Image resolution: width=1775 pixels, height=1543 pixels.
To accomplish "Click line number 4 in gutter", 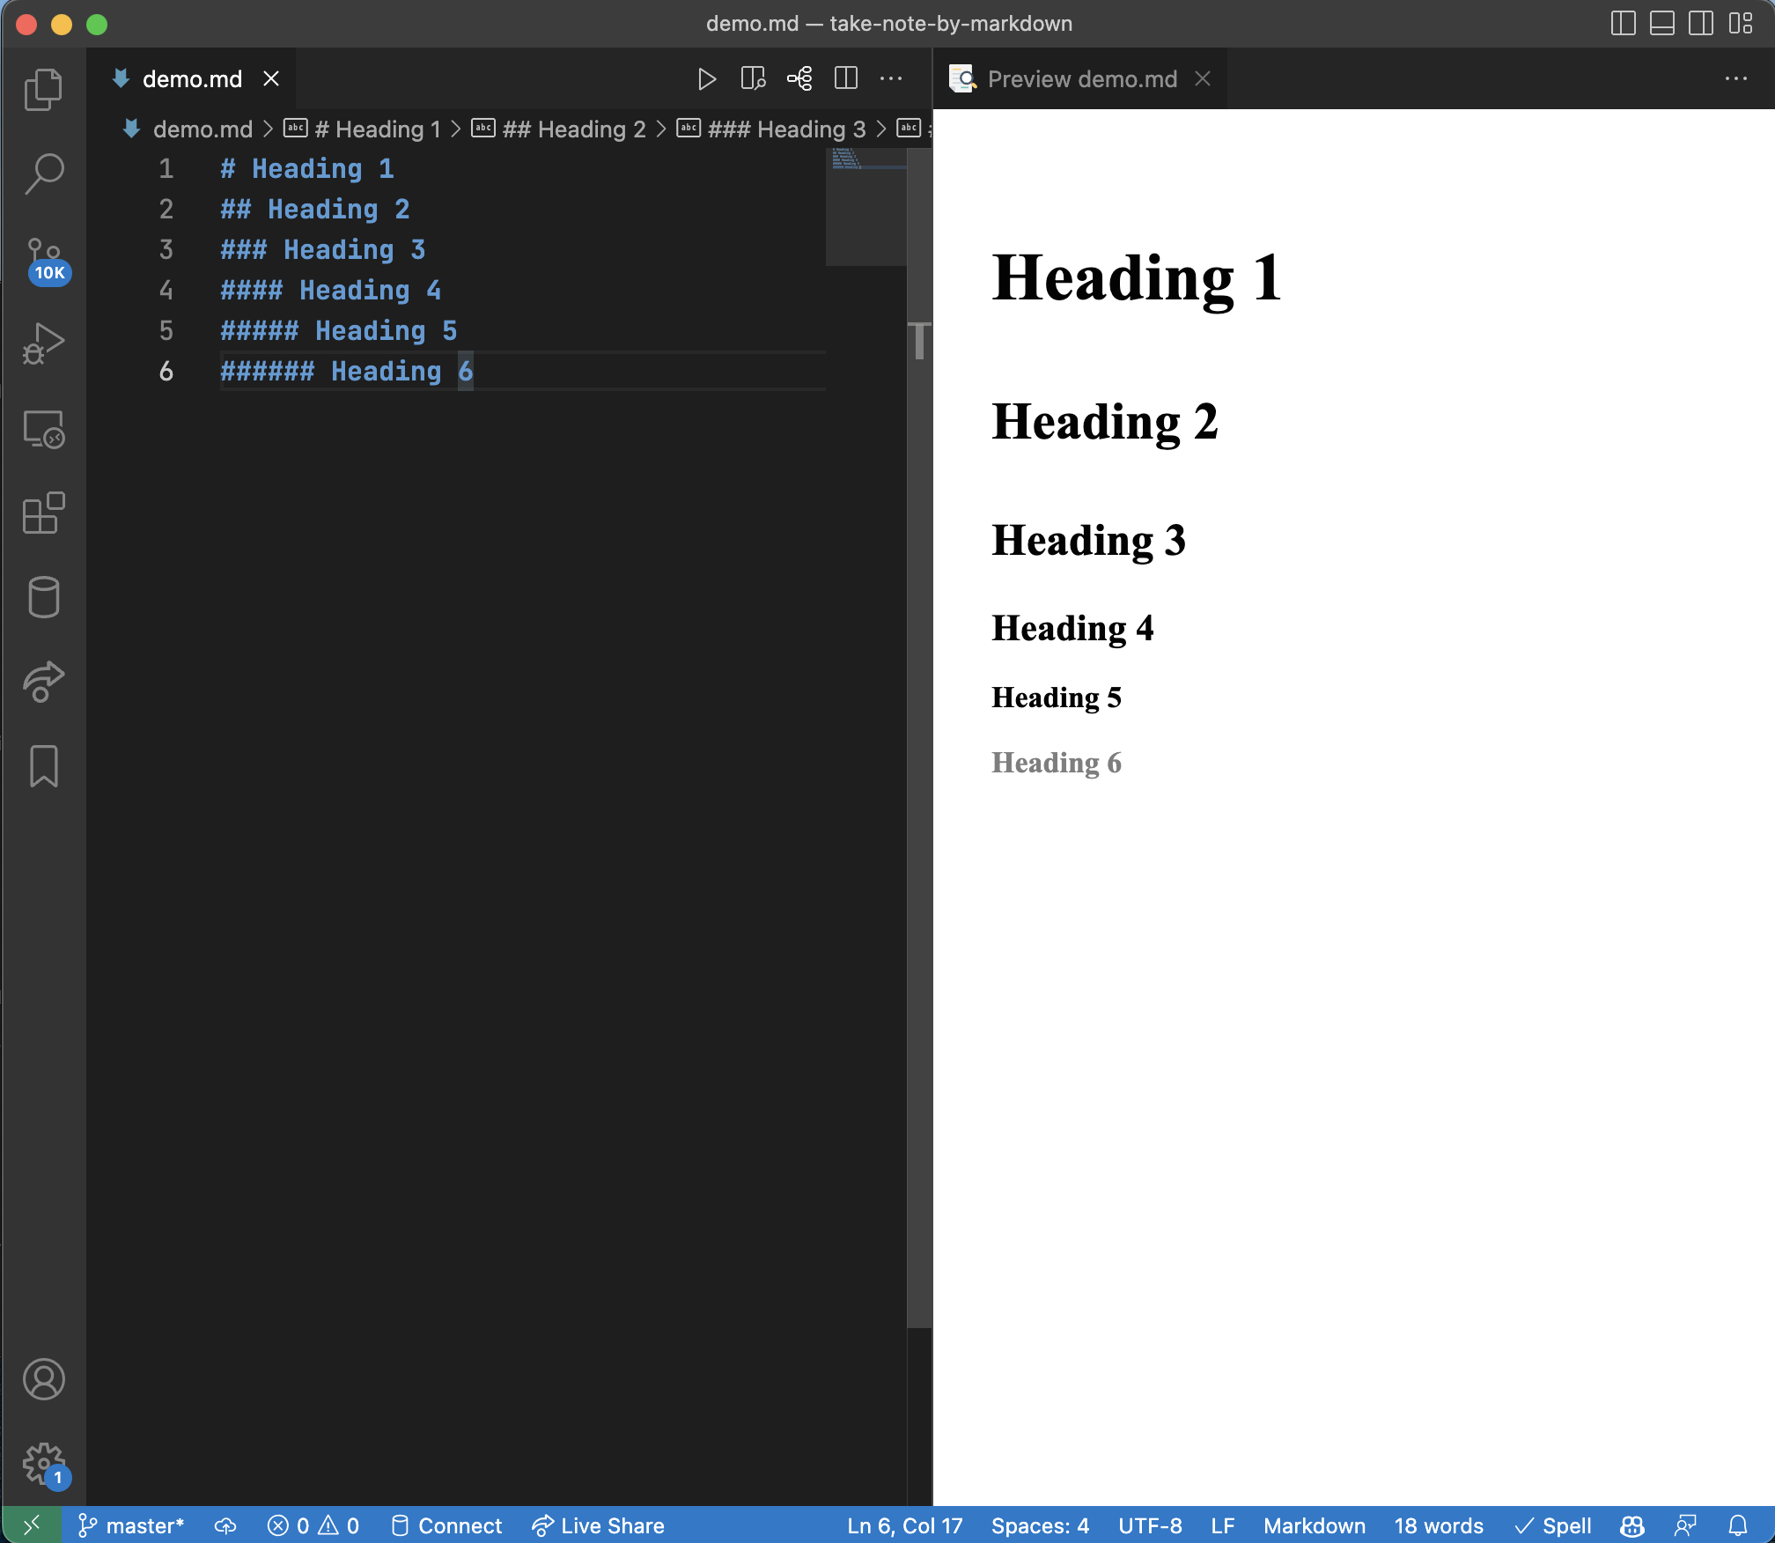I will tap(166, 290).
